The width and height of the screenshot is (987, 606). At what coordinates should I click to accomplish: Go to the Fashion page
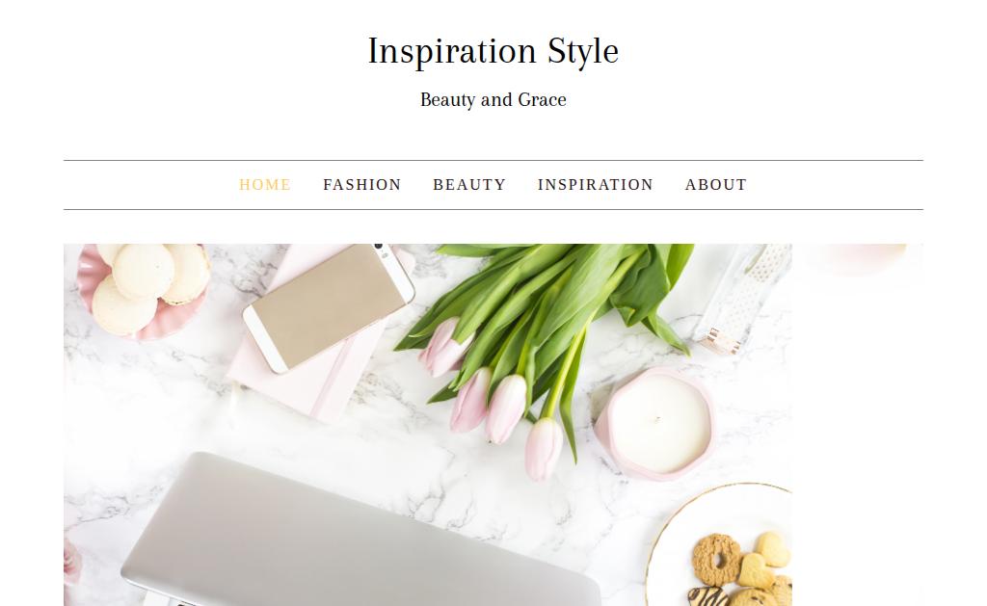pyautogui.click(x=362, y=185)
